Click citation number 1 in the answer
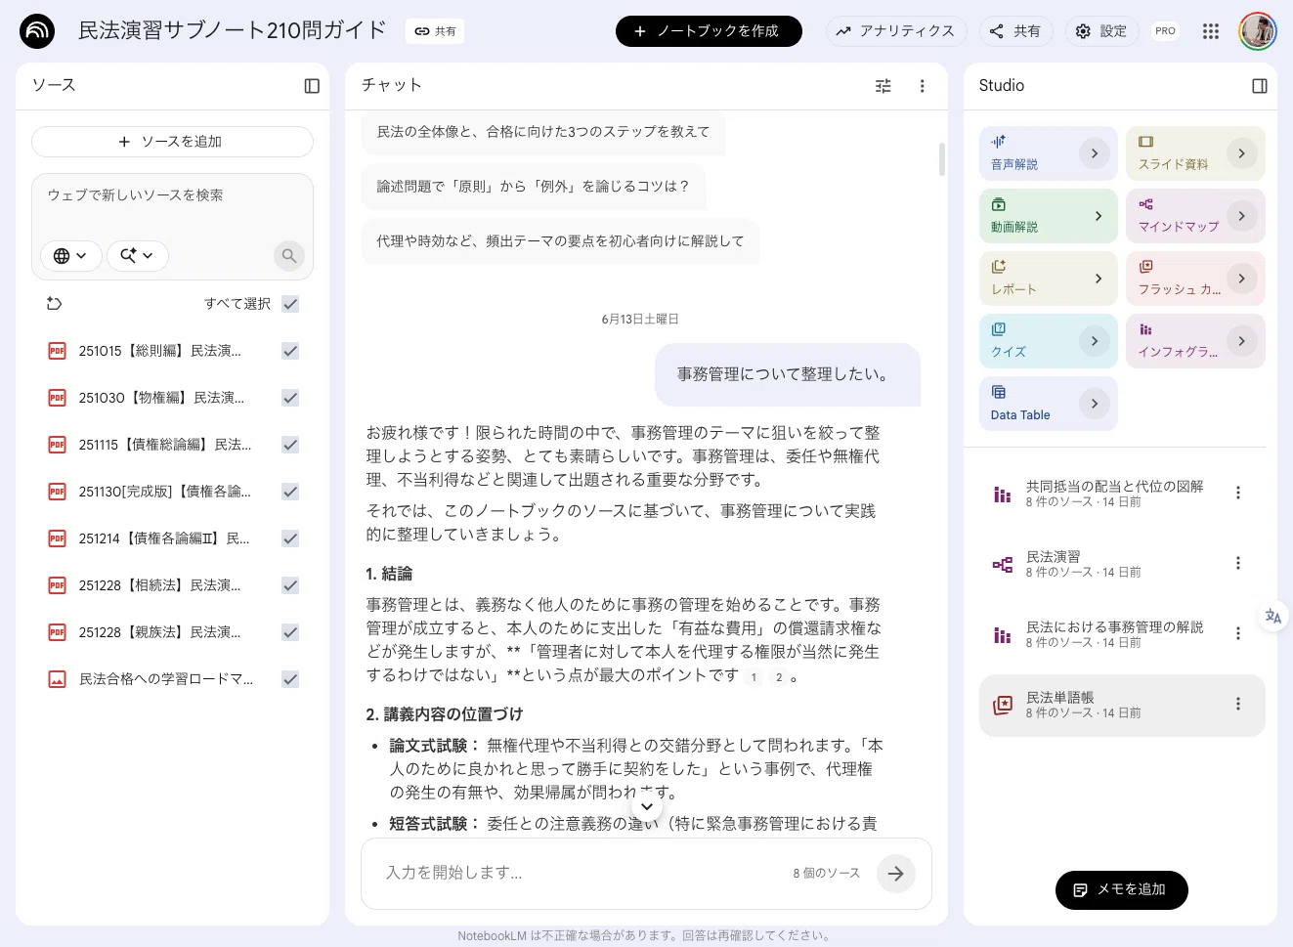The height and width of the screenshot is (947, 1293). coord(754,677)
